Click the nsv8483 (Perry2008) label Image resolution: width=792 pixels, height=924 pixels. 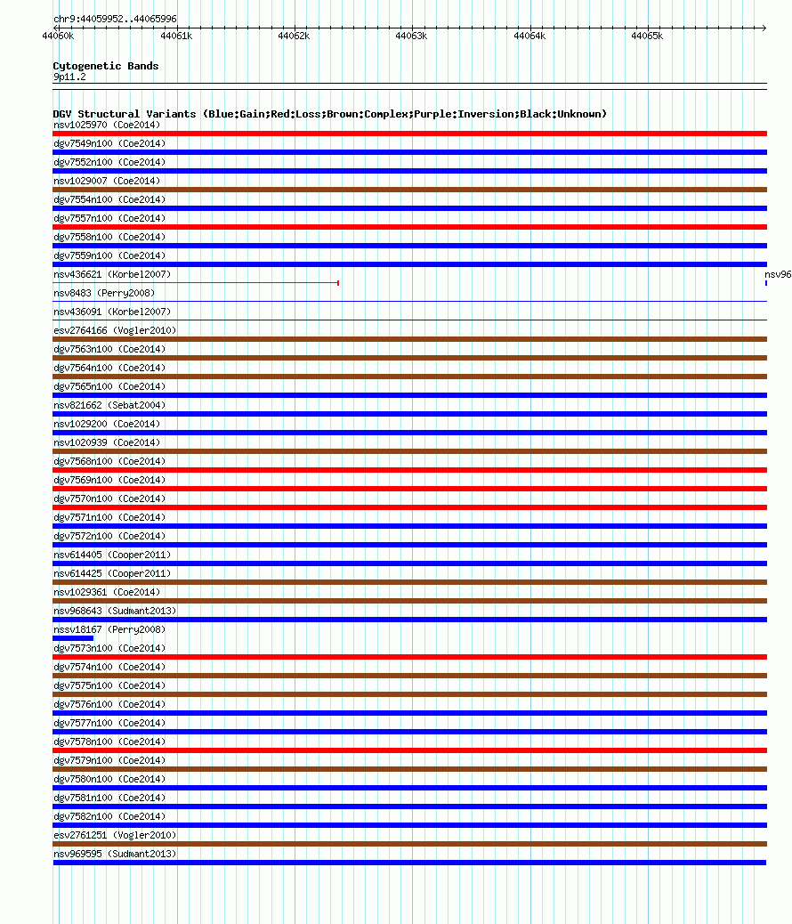point(104,293)
